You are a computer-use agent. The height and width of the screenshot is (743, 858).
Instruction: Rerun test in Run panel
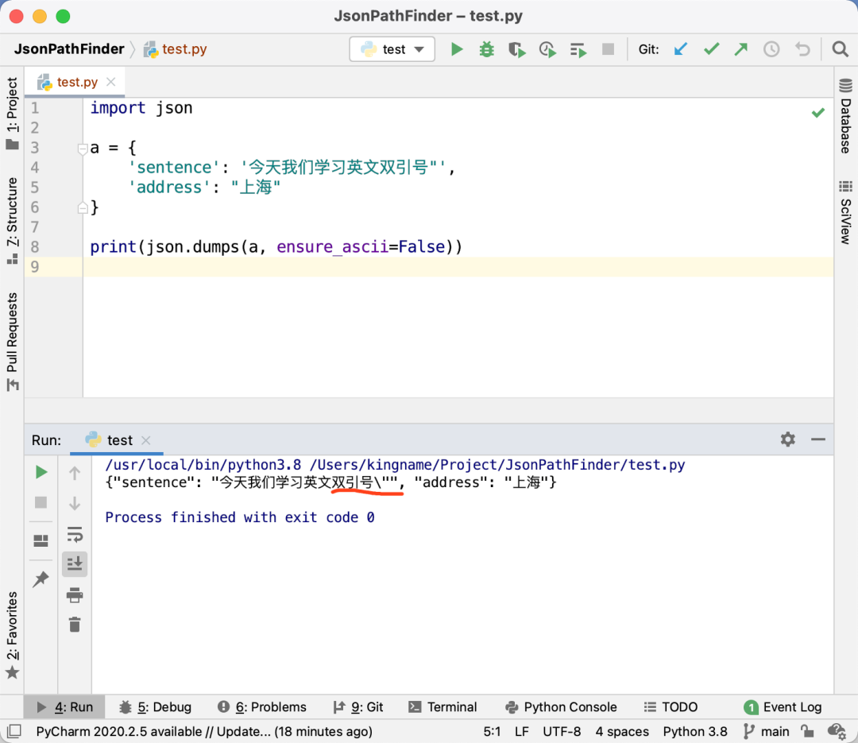41,472
